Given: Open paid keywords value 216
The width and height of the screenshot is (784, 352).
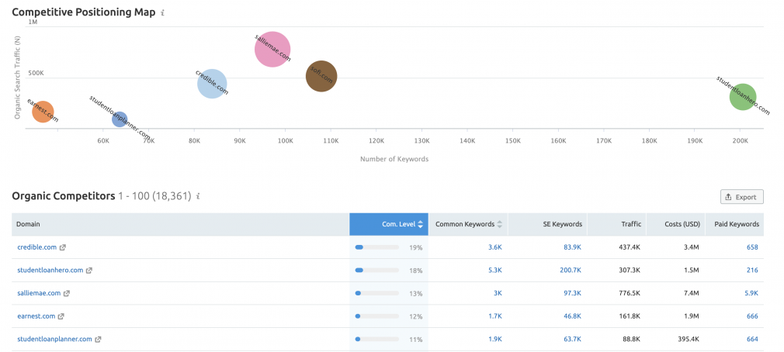Looking at the screenshot, I should tap(752, 270).
